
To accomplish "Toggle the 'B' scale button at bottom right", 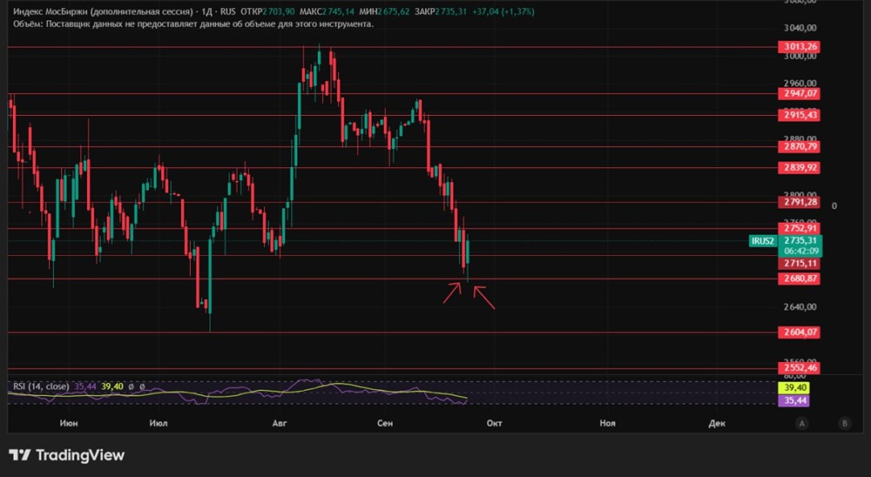I will (x=845, y=423).
